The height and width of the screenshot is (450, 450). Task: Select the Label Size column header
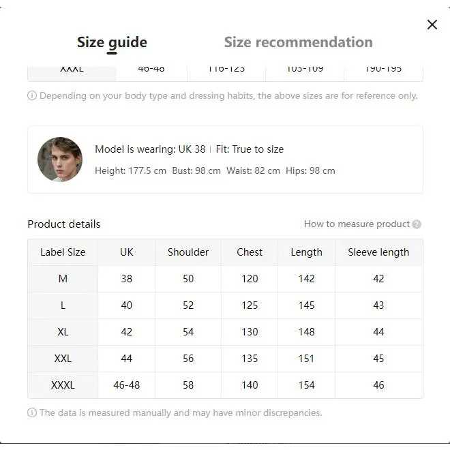pos(63,252)
